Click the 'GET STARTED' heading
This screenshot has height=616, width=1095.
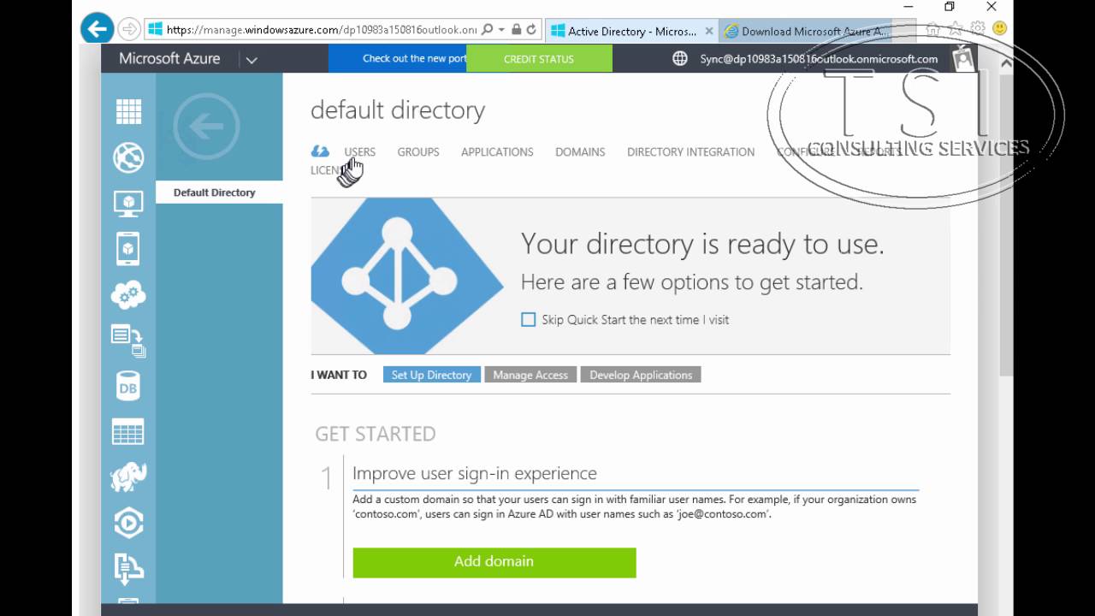[x=376, y=434]
